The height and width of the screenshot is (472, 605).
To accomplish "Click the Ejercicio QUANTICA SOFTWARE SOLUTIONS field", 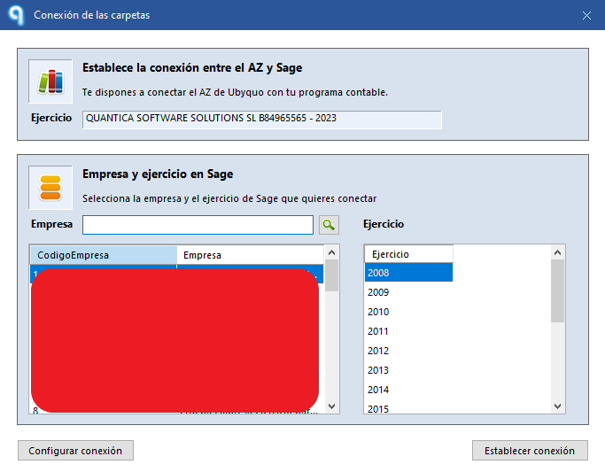I will point(262,120).
